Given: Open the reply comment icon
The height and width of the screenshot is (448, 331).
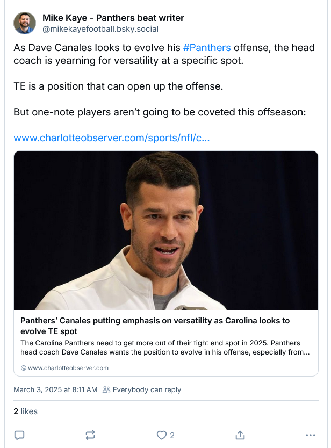Looking at the screenshot, I should click(19, 435).
